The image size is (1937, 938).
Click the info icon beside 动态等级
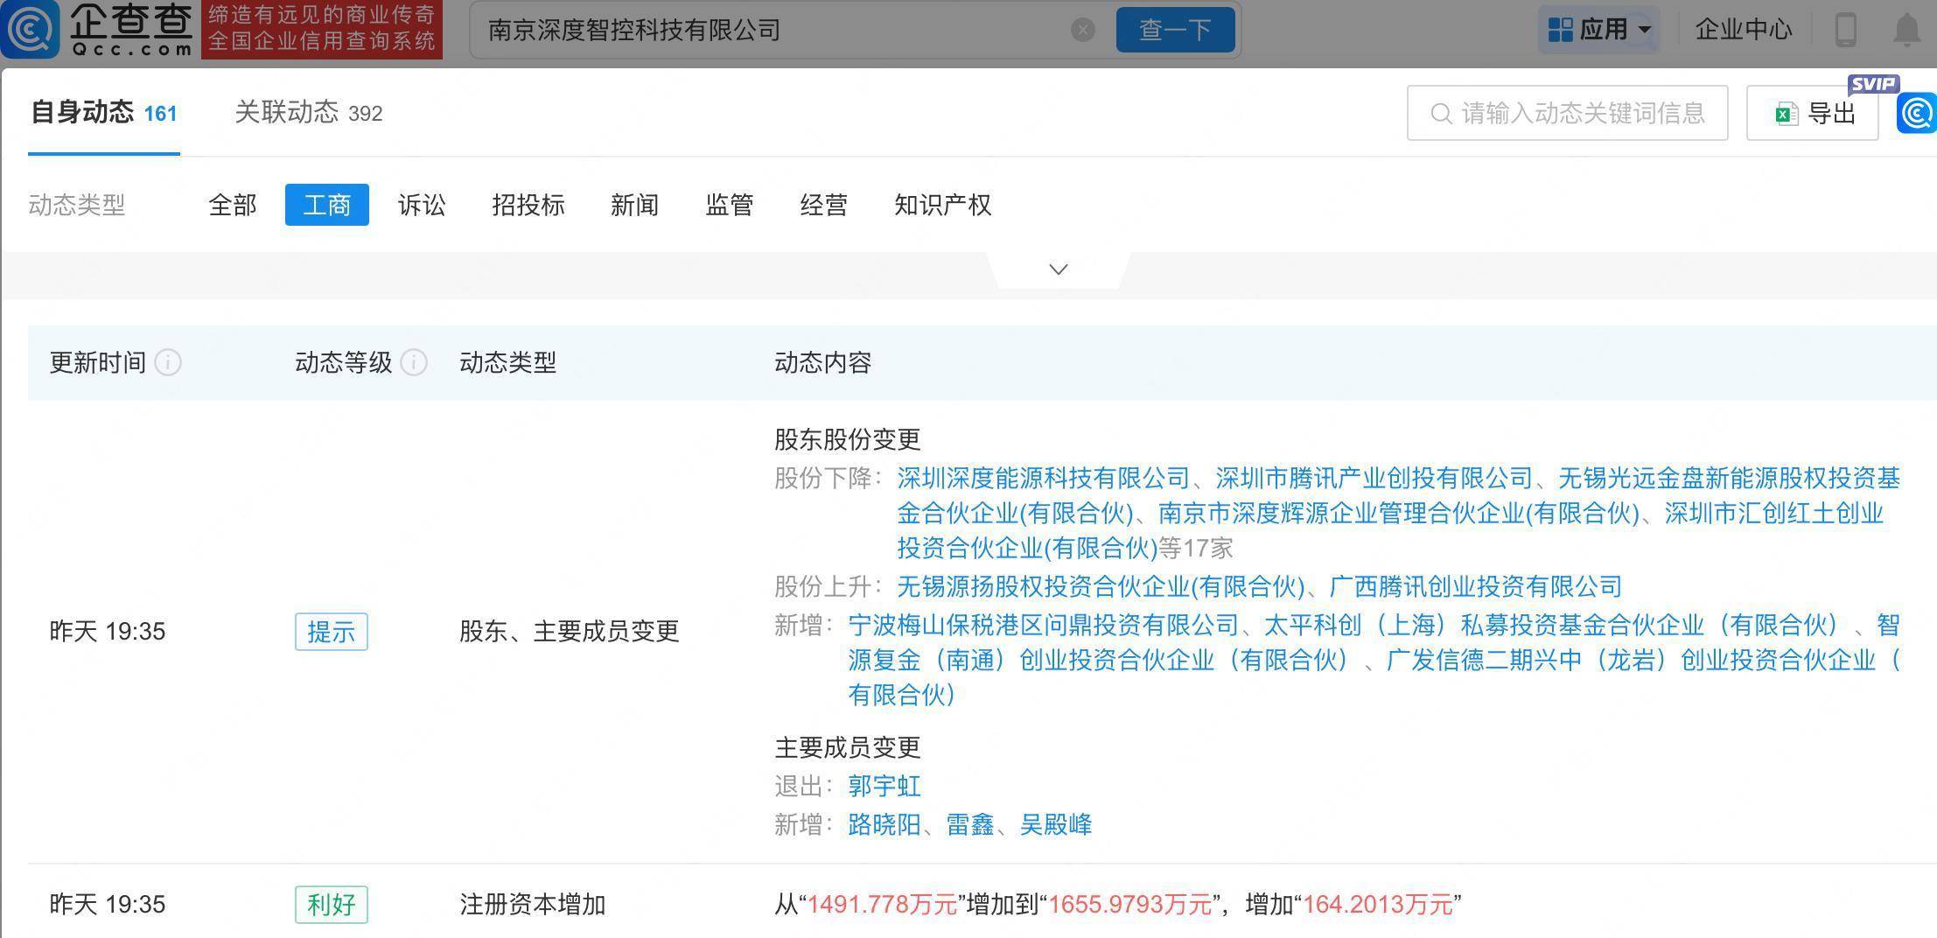[x=414, y=362]
